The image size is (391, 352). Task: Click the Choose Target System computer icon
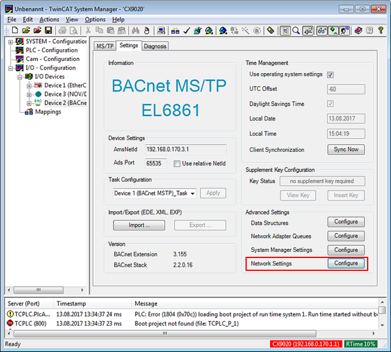pos(161,31)
